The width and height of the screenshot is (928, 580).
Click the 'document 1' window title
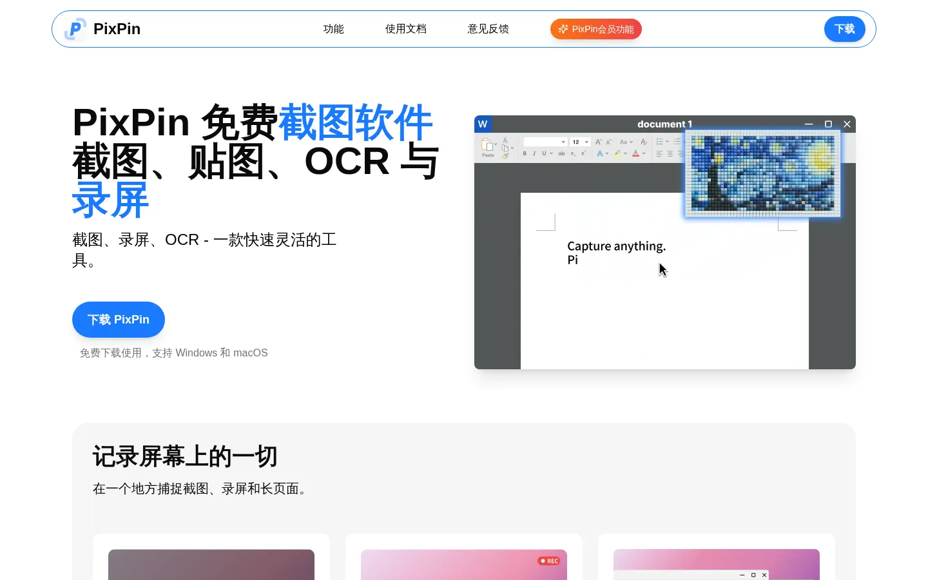[x=664, y=124]
